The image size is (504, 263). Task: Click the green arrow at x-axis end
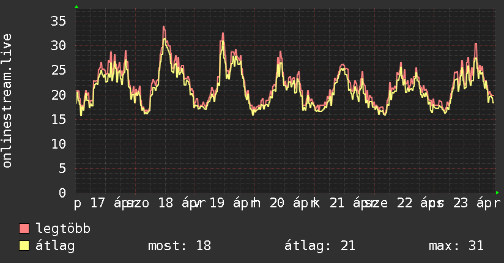click(497, 193)
